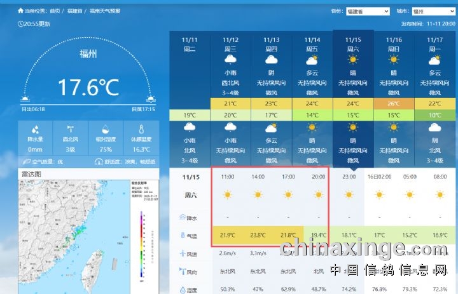Click the 相对湿度 humidity droplet icon
Viewport: 458px width, 294px height.
point(106,129)
